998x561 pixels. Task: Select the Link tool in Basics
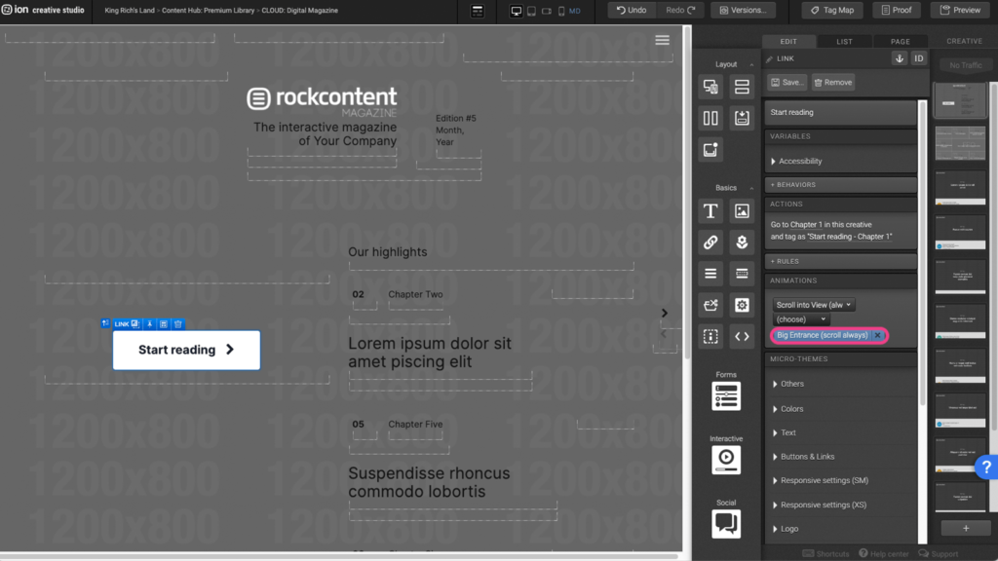pos(710,243)
